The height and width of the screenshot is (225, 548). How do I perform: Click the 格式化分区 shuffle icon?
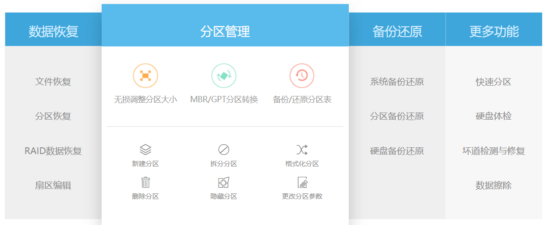point(302,150)
